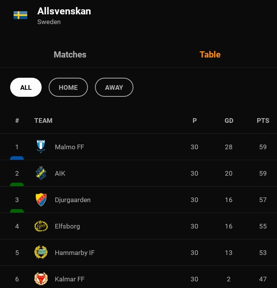Click the Djurgaarden team name

point(73,200)
